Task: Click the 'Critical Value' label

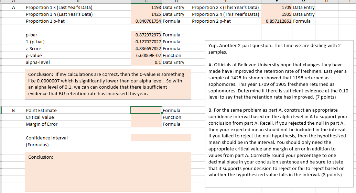Action: click(40, 117)
